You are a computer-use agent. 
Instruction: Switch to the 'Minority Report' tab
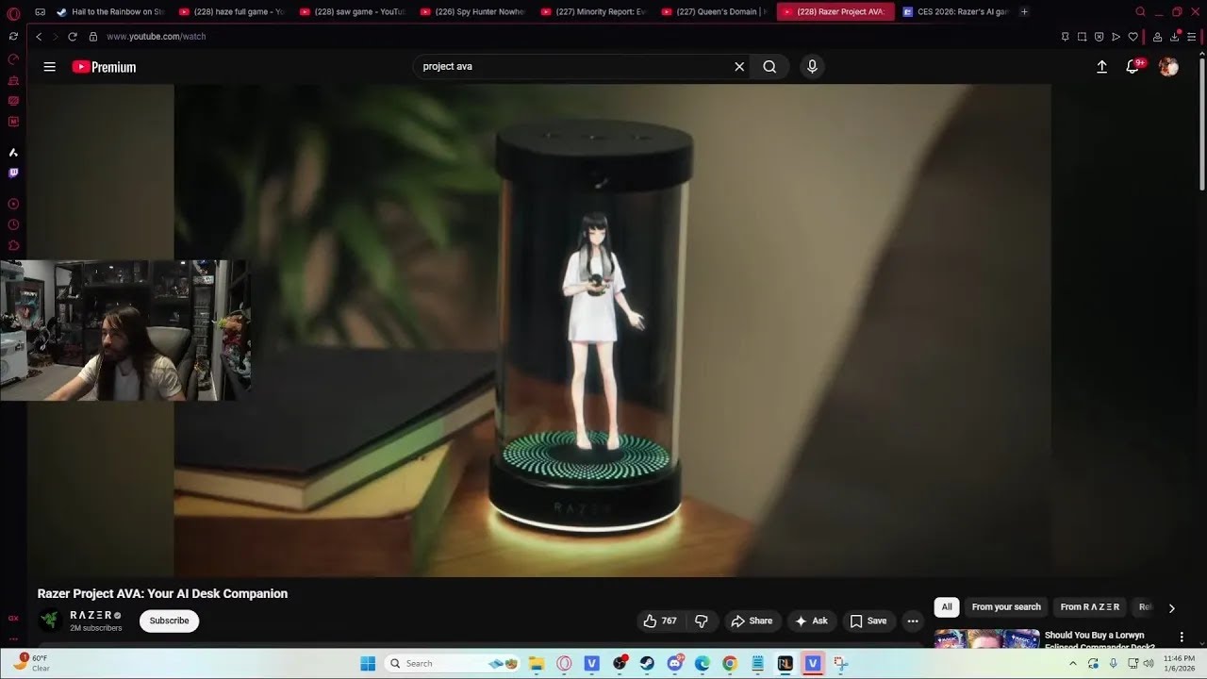point(593,12)
